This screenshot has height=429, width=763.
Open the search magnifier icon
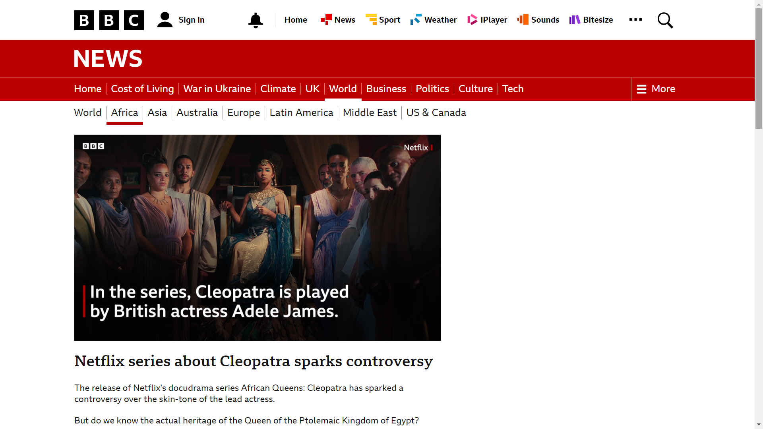tap(665, 20)
